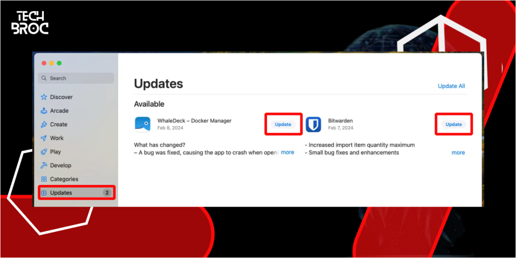The height and width of the screenshot is (258, 516).
Task: Click Update All link
Action: click(451, 86)
